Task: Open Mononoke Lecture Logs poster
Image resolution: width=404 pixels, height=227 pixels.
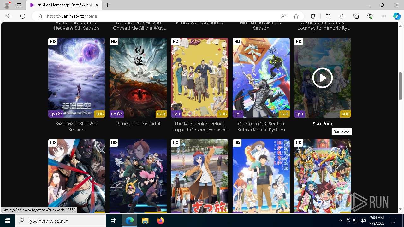Action: [x=199, y=78]
